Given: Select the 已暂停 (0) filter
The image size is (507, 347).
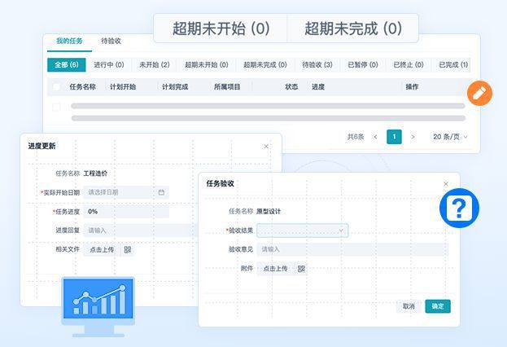Looking at the screenshot, I should coord(363,64).
